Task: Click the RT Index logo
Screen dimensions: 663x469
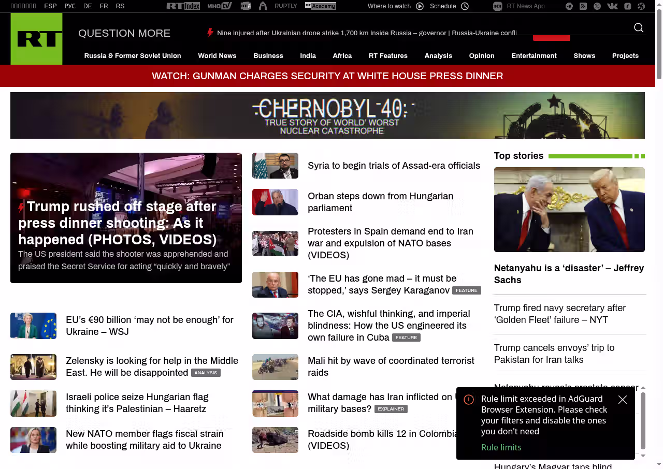Action: click(183, 6)
